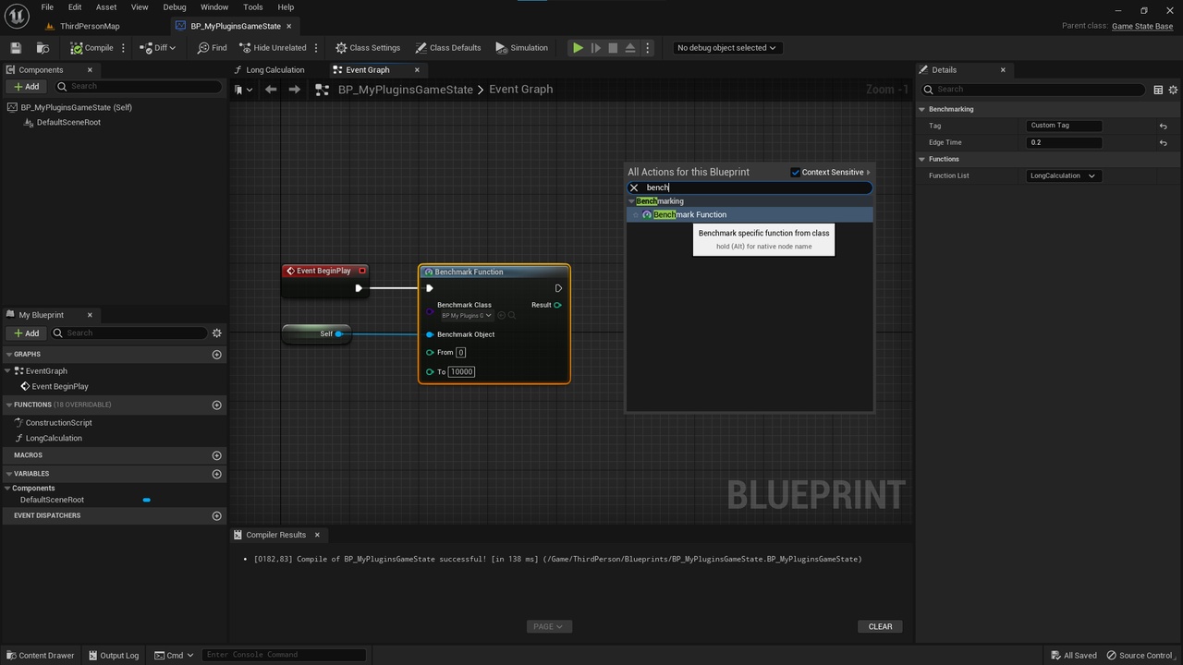Click the CLEAR button in Compiler Results
The image size is (1183, 665).
coord(880,627)
